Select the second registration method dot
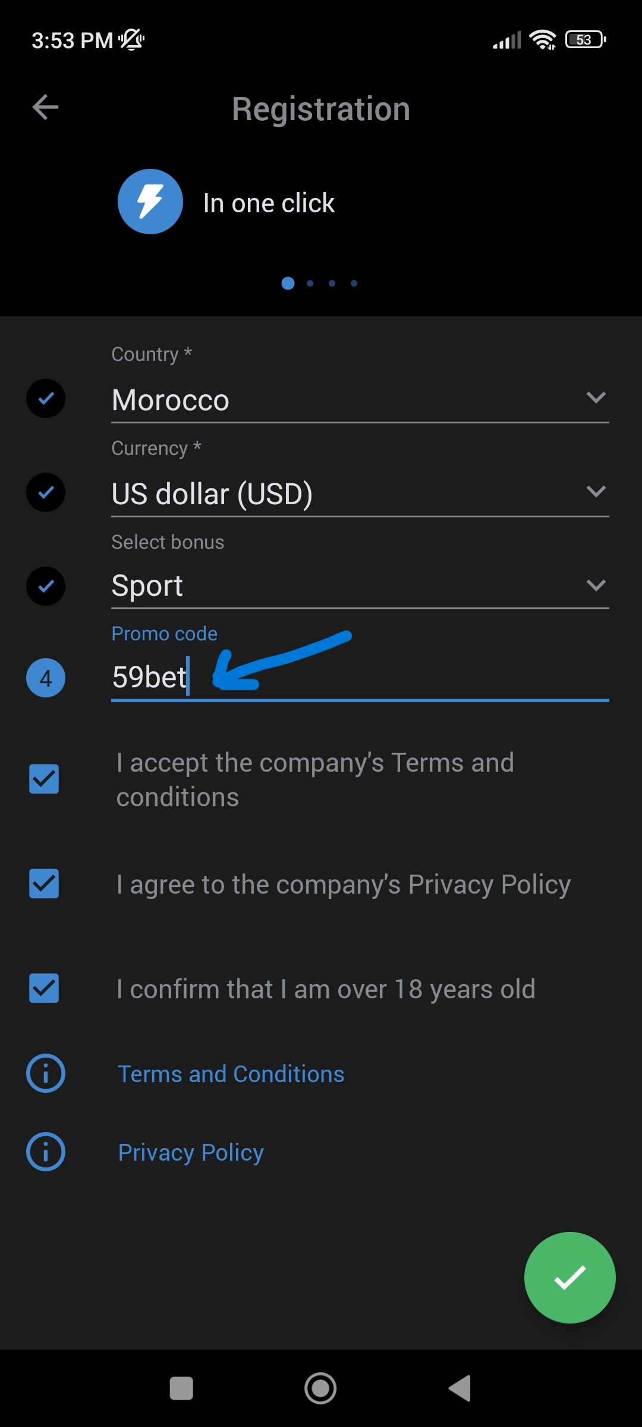 pyautogui.click(x=310, y=284)
